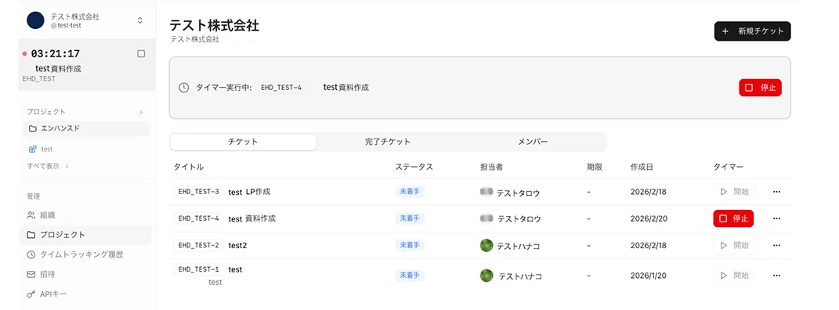The width and height of the screenshot is (839, 310).
Task: Click the test資料作成 task name under the sidebar timer
Action: pos(58,68)
